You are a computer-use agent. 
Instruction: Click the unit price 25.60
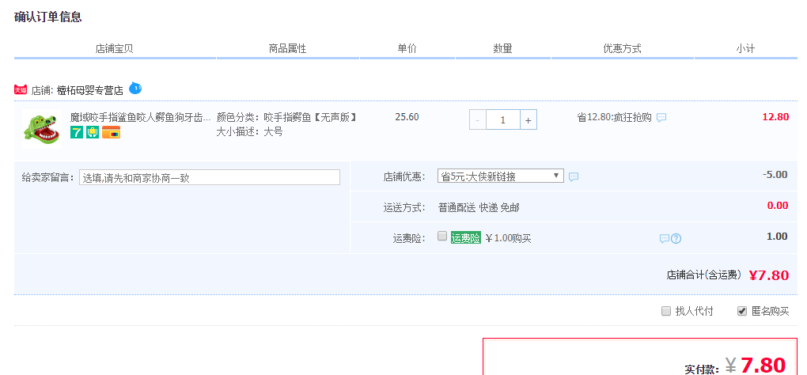point(407,117)
